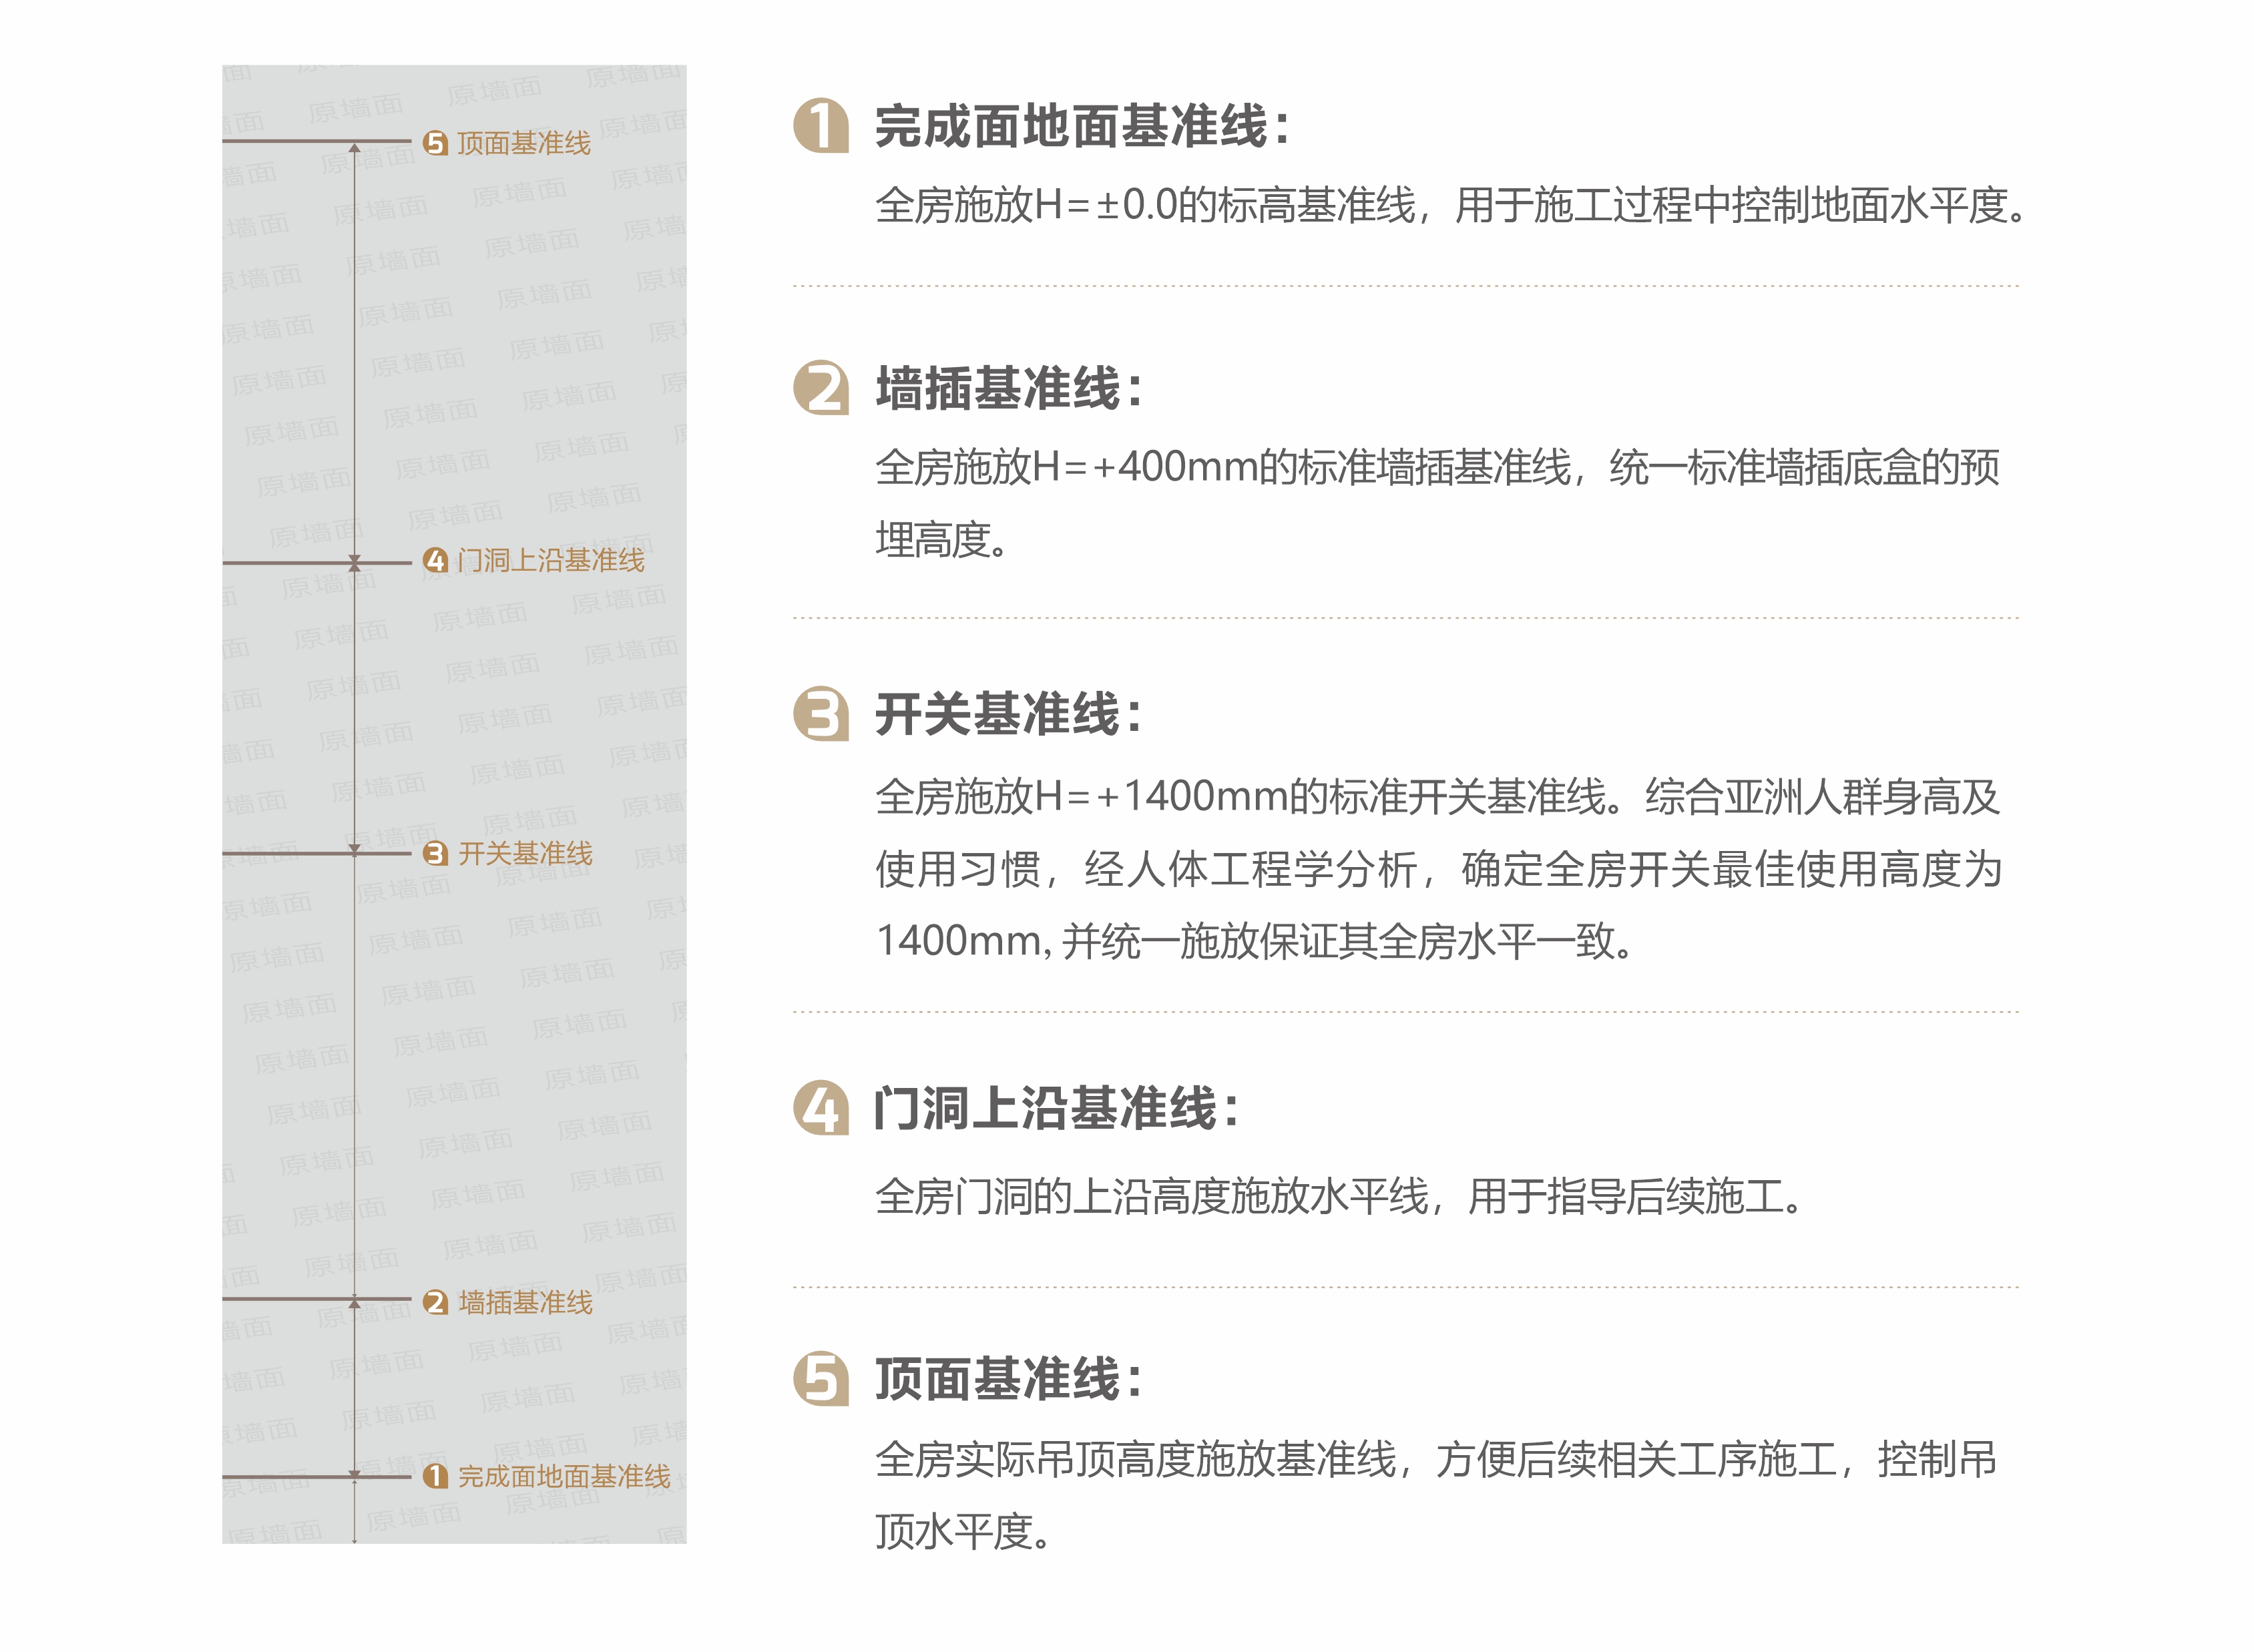
Task: Click the large number 2 badge beside 墙插基准线
Action: (x=820, y=388)
